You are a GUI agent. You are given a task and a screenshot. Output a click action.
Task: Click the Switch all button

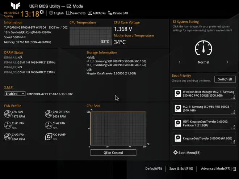(225, 79)
